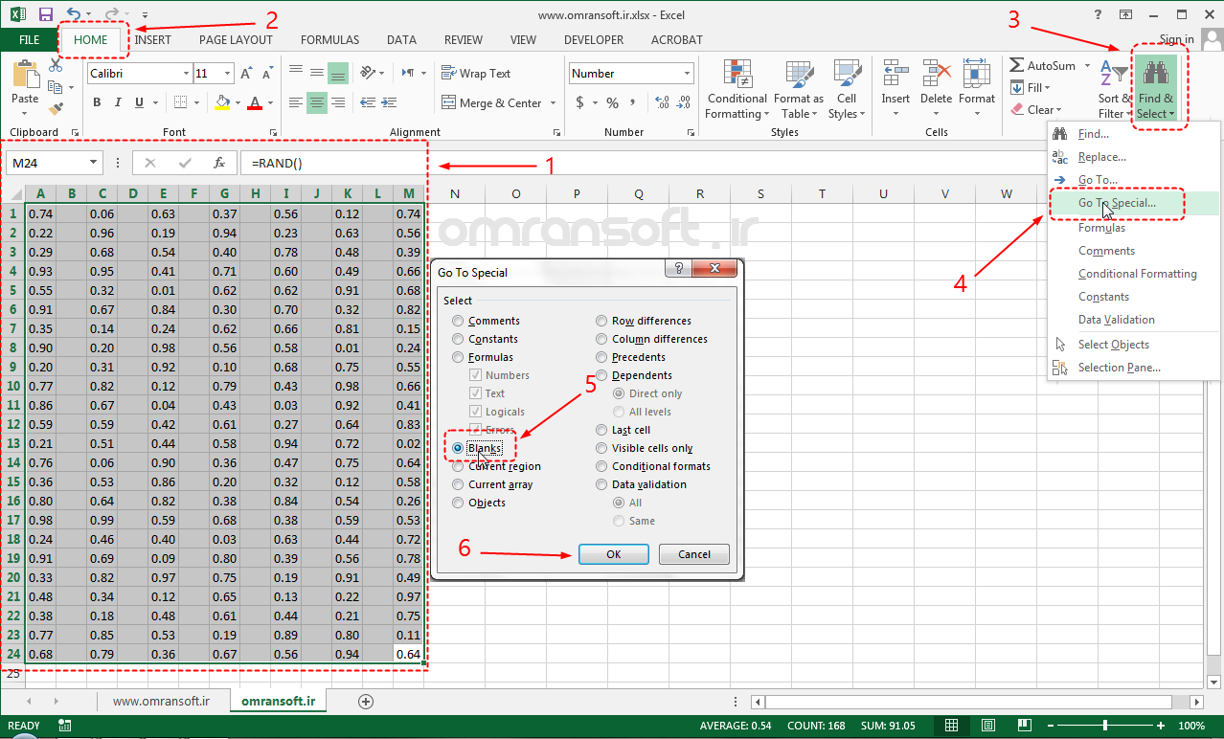Click the Percent Style icon
1224x739 pixels.
point(612,103)
